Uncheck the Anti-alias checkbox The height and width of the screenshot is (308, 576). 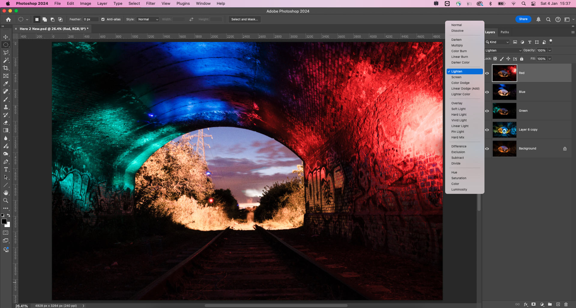click(103, 19)
